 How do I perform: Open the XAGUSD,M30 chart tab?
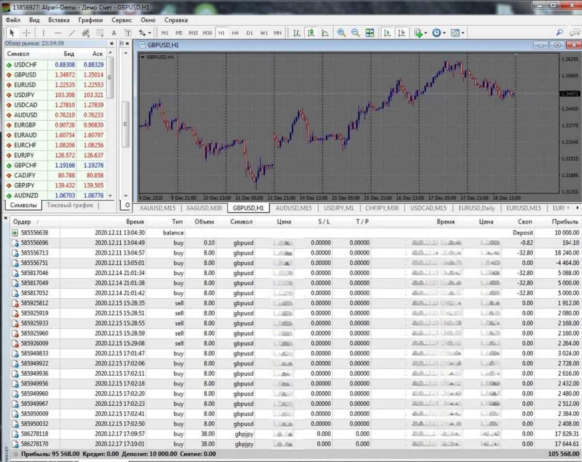pos(204,208)
